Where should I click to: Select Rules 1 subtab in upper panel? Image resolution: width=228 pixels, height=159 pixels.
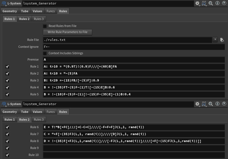coord(10,19)
